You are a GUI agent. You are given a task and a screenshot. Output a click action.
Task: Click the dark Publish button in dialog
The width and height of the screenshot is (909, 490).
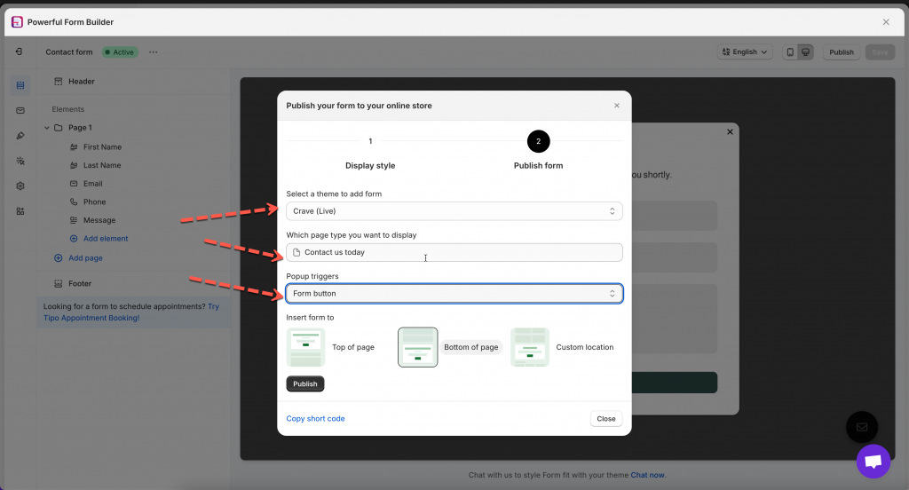pyautogui.click(x=304, y=384)
